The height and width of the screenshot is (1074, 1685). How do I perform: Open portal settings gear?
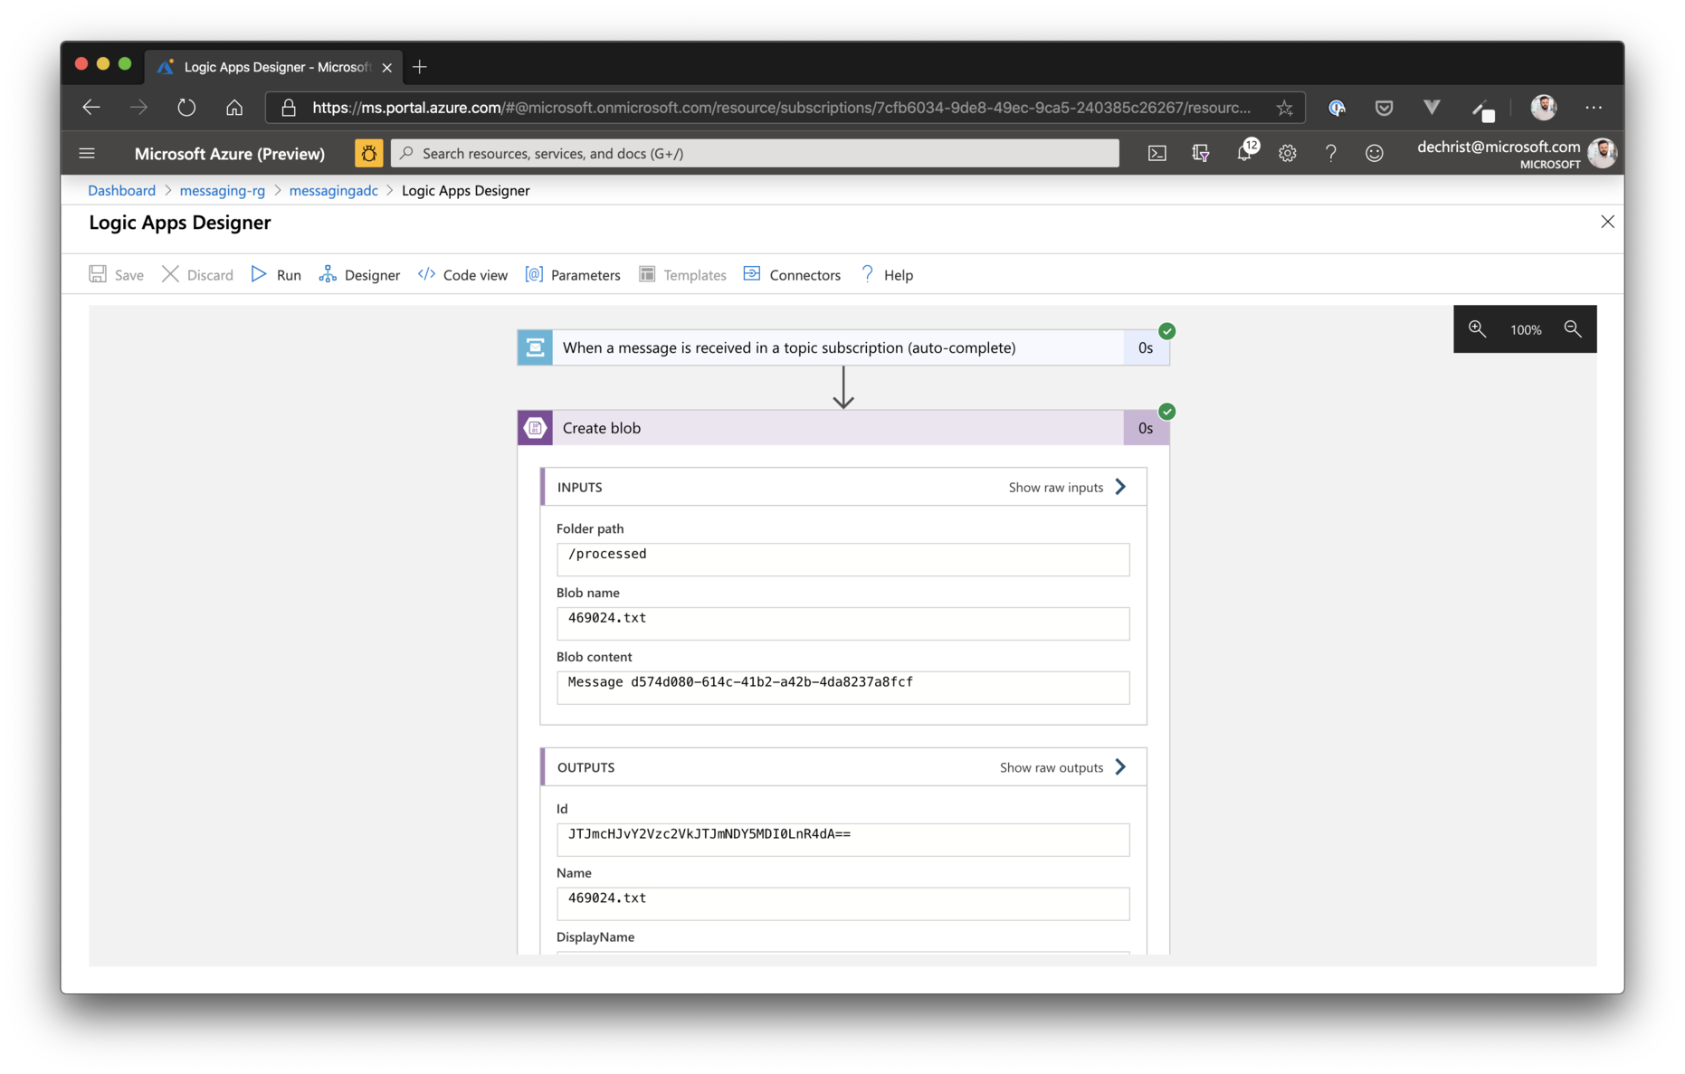point(1287,154)
